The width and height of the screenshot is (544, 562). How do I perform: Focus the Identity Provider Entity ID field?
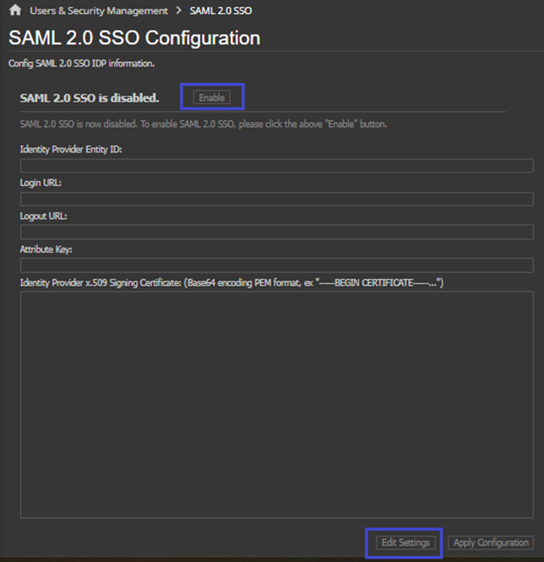[x=277, y=166]
